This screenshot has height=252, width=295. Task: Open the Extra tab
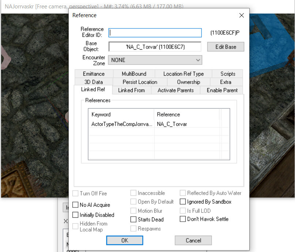pyautogui.click(x=226, y=82)
